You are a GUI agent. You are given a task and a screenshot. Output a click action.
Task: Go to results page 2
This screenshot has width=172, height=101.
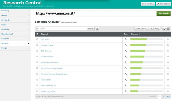tap(163, 97)
